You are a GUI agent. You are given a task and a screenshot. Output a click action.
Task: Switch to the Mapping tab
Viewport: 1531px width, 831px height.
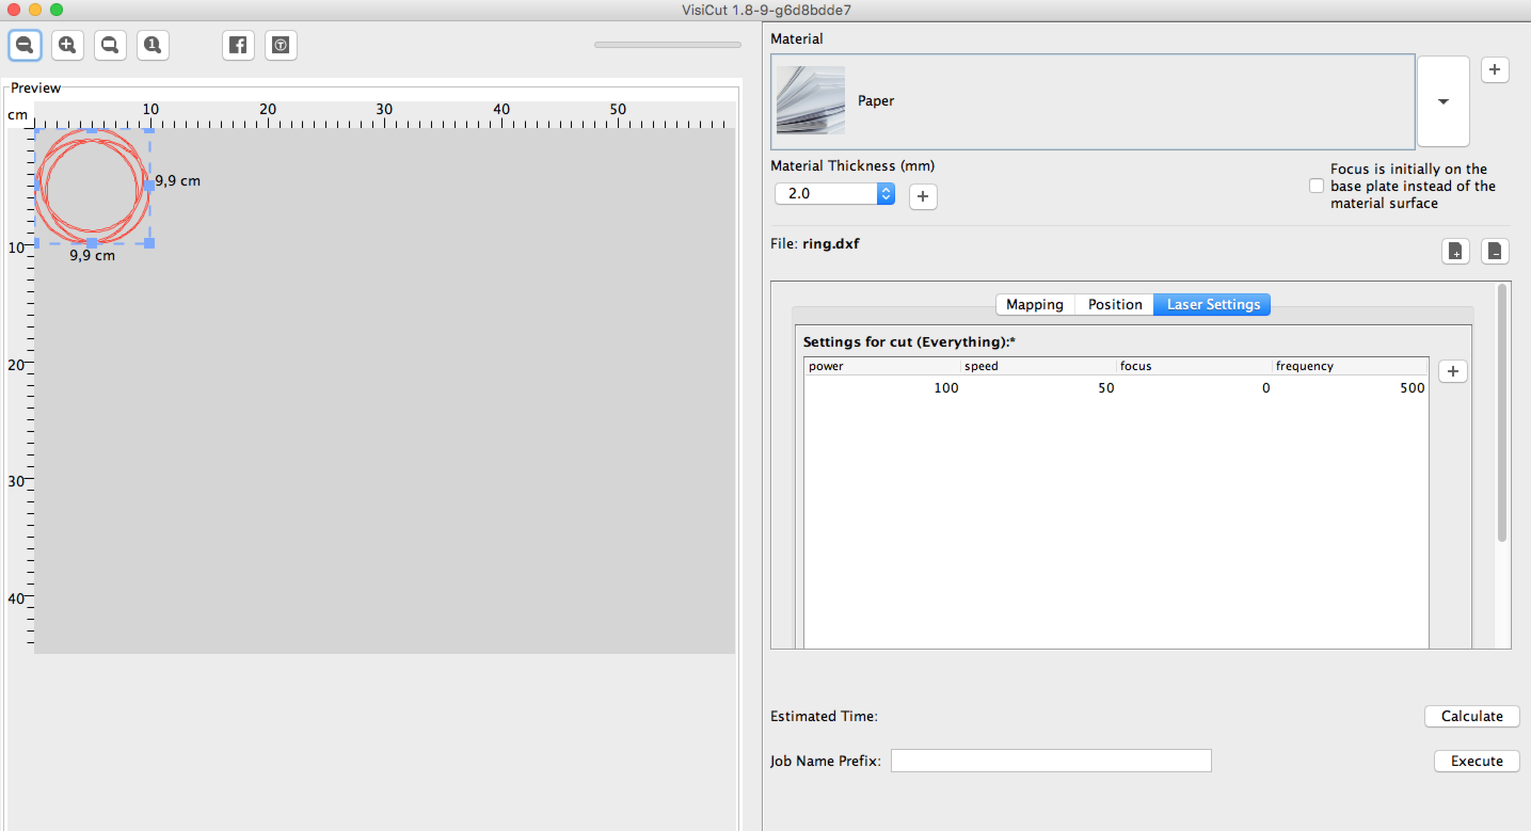click(x=1033, y=304)
